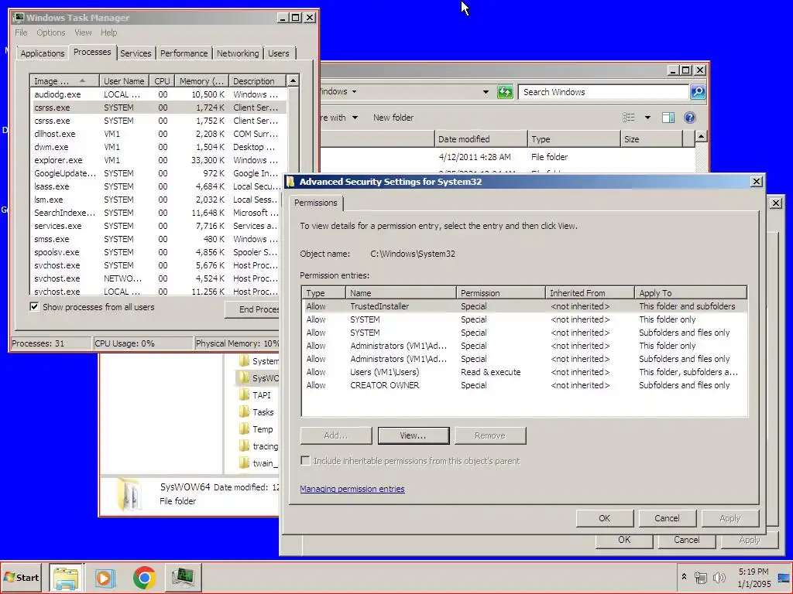Uncheck Show processes from all users
The height and width of the screenshot is (594, 793).
(34, 306)
